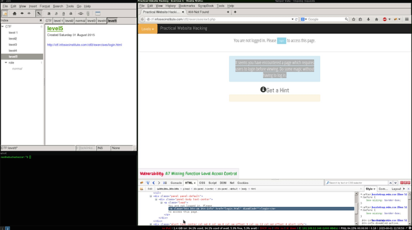Switch to the 404 Not Found tab
The image size is (412, 230).
198,12
